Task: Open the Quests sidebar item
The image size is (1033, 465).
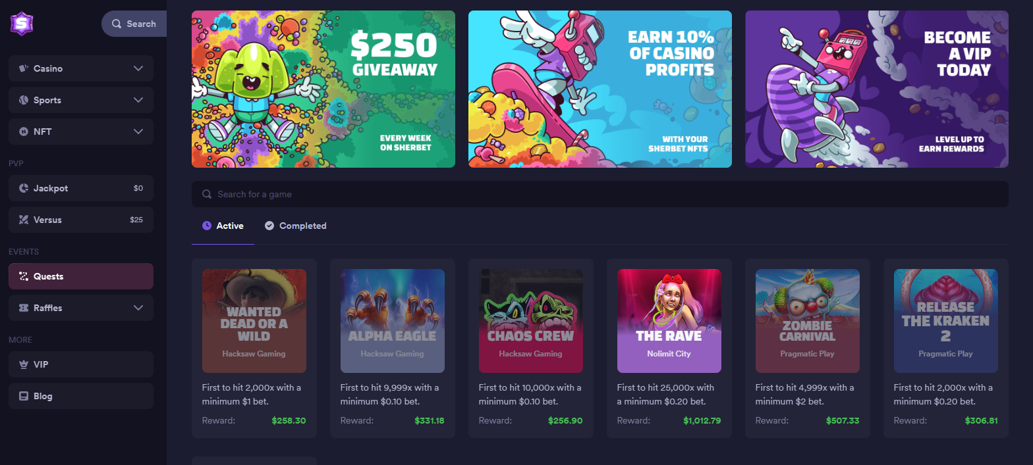Action: [81, 276]
